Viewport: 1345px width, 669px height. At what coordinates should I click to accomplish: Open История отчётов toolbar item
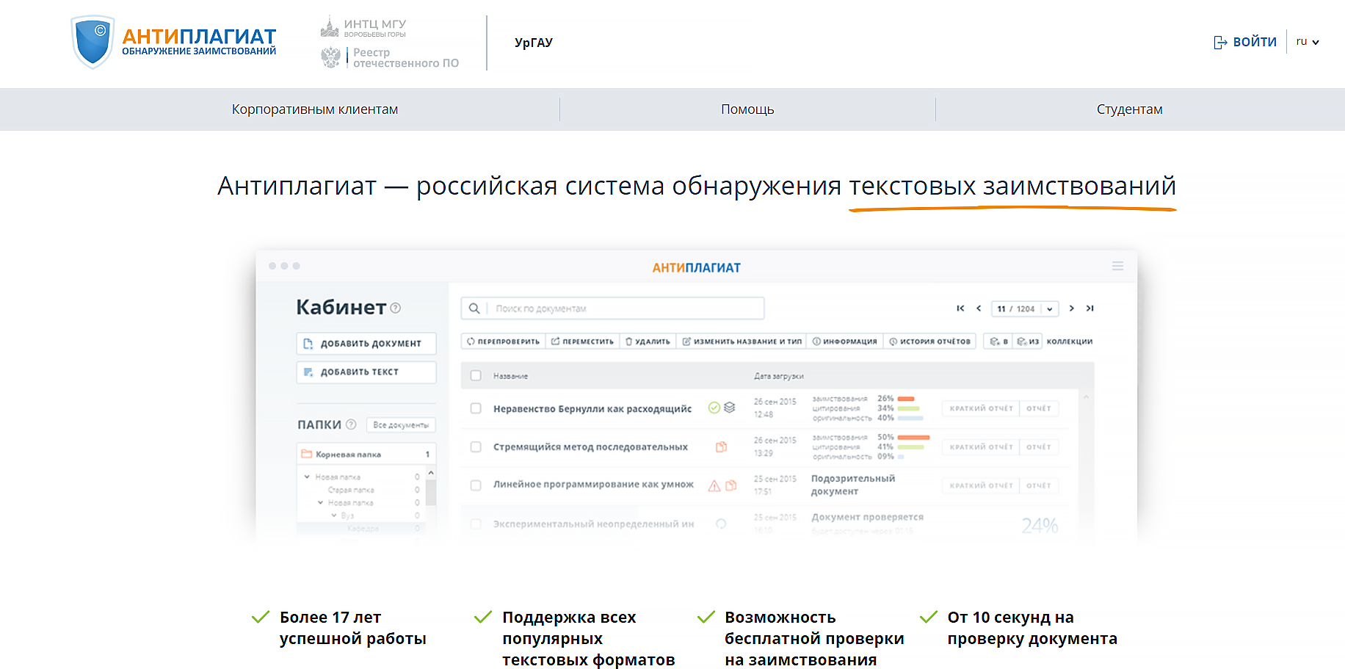pyautogui.click(x=929, y=341)
